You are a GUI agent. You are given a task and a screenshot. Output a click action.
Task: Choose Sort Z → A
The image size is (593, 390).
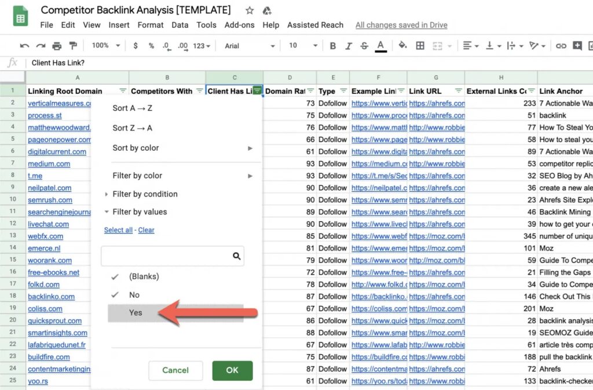coord(133,128)
